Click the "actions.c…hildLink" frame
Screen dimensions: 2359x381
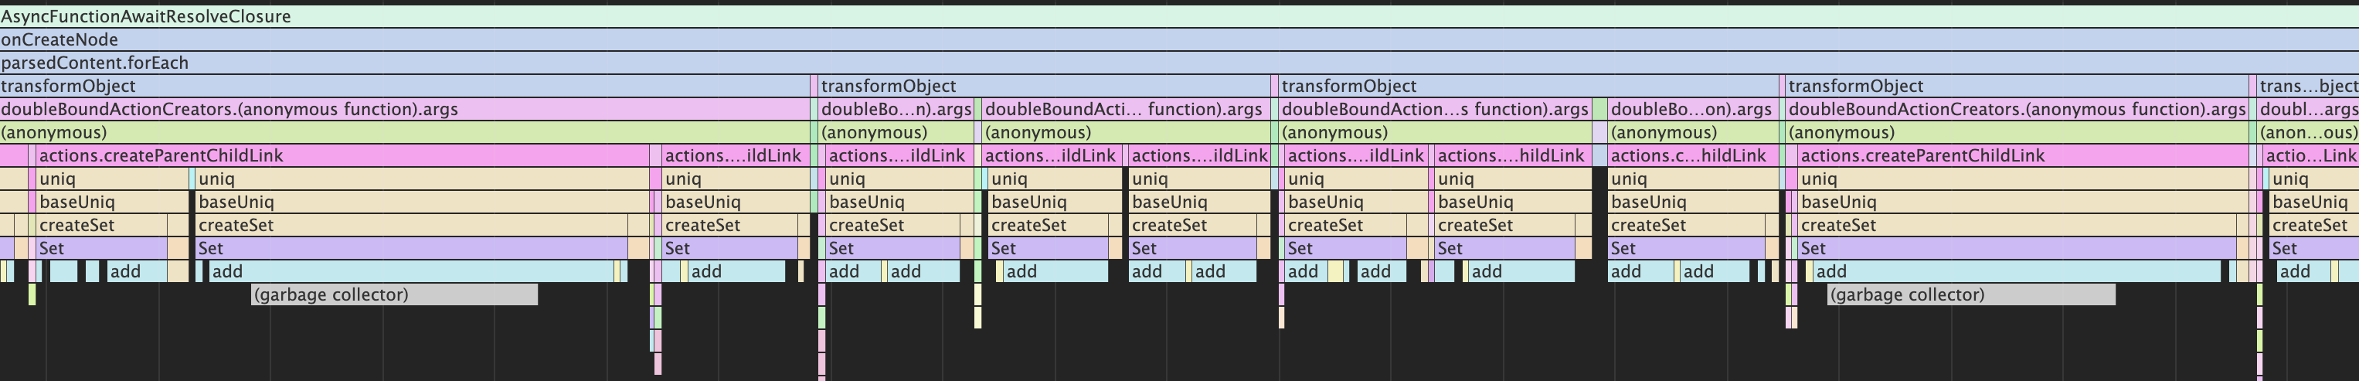[1692, 155]
